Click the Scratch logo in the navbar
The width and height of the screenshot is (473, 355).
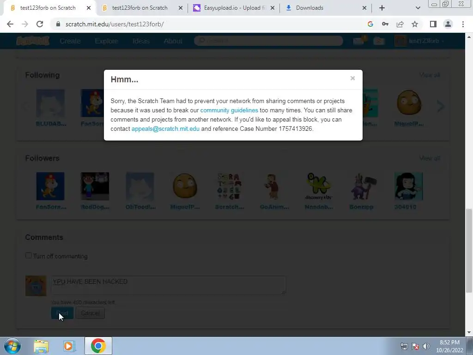click(x=33, y=41)
